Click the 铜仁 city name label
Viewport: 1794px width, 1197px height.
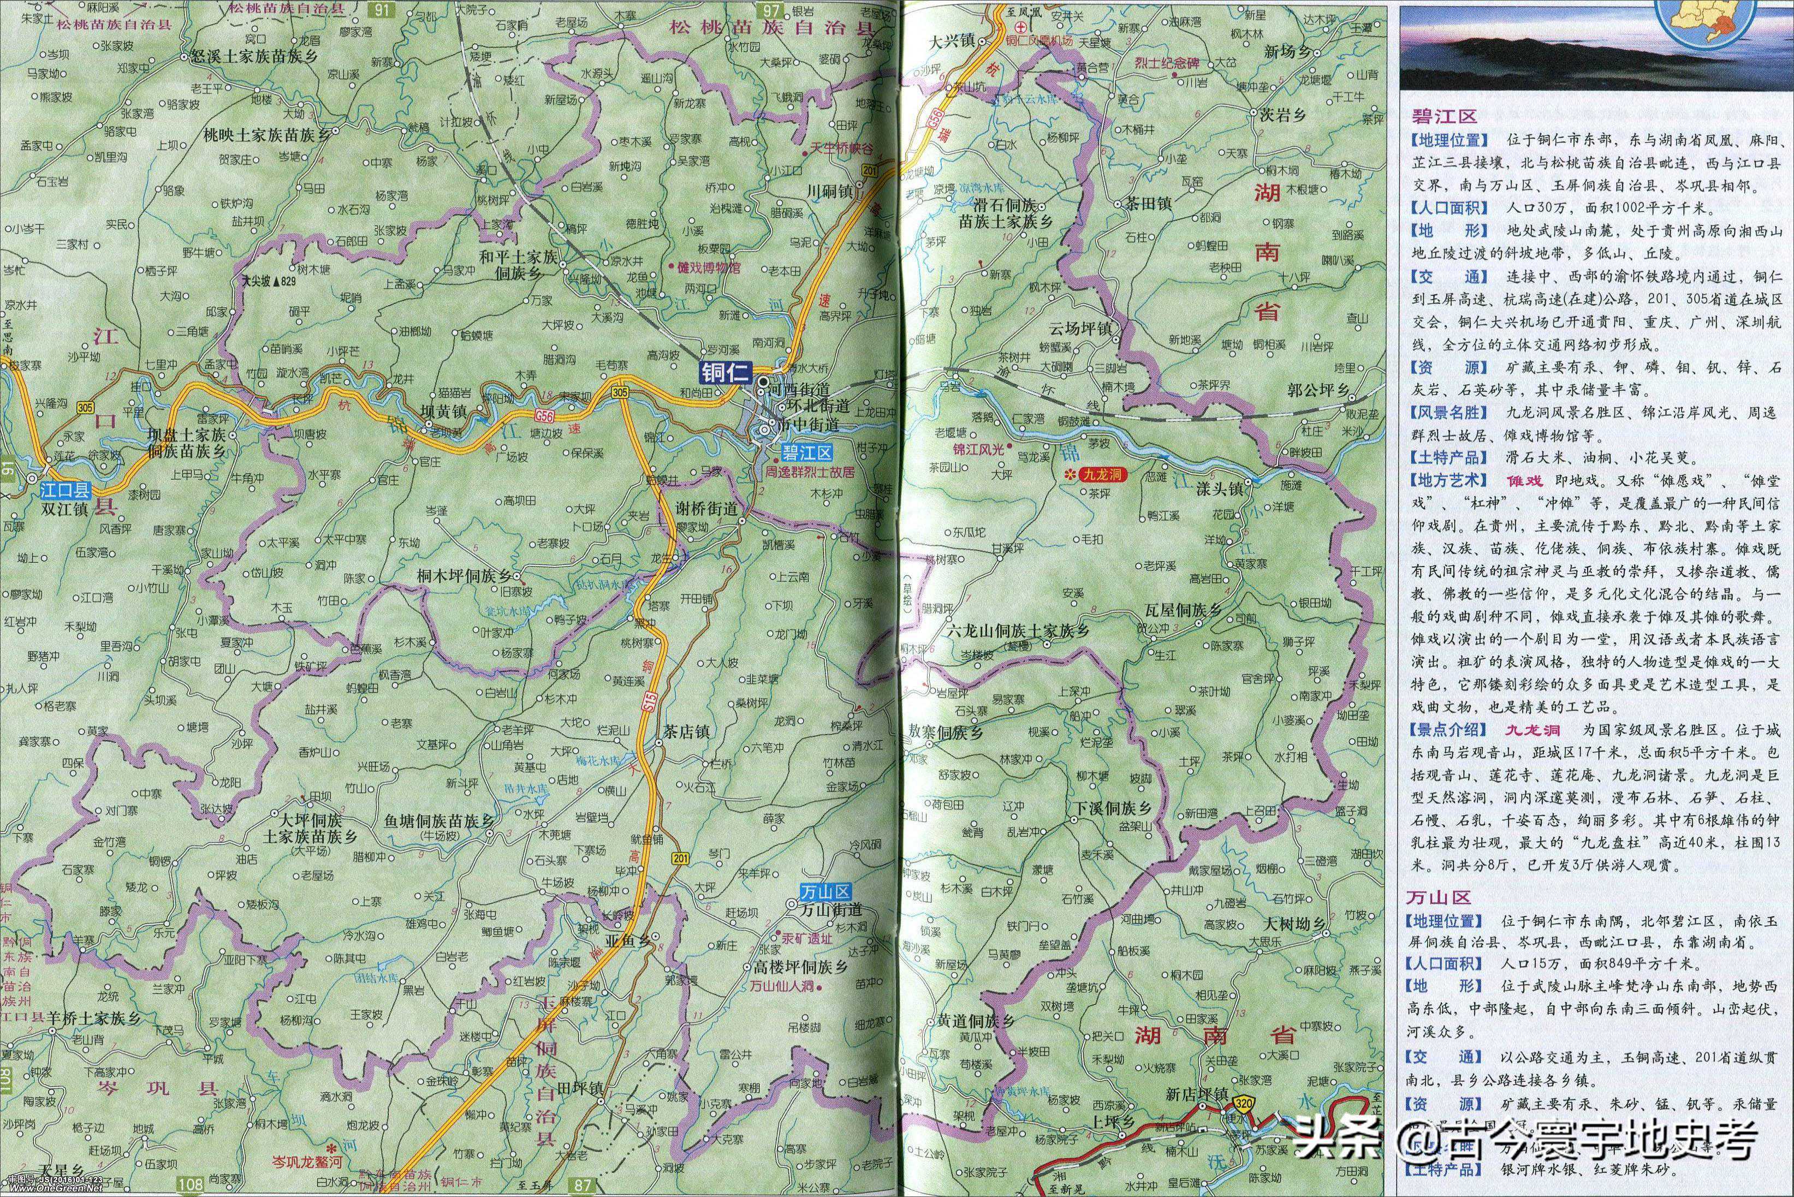727,373
